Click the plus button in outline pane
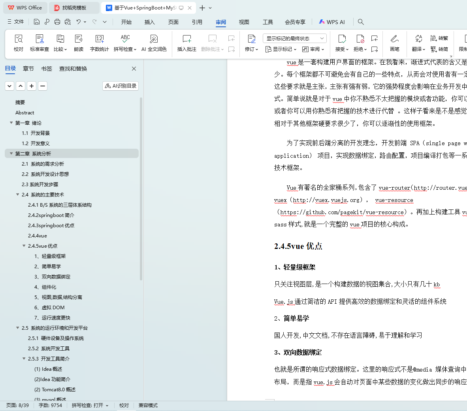The width and height of the screenshot is (467, 411). 32,86
